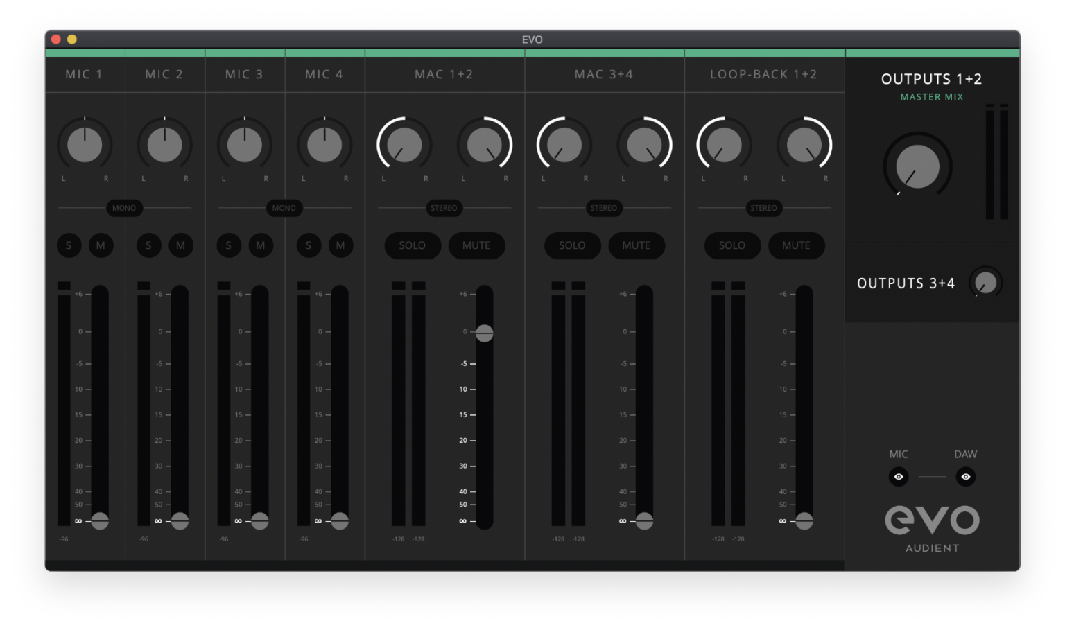The height and width of the screenshot is (630, 1065).
Task: Select the MIC 3 channel header
Action: [245, 74]
